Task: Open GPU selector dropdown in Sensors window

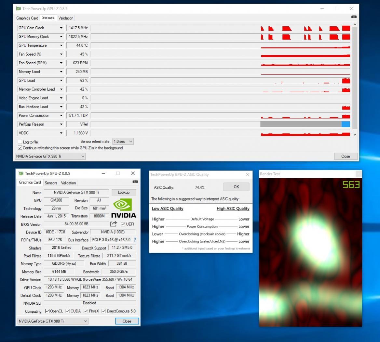Action: coord(50,156)
